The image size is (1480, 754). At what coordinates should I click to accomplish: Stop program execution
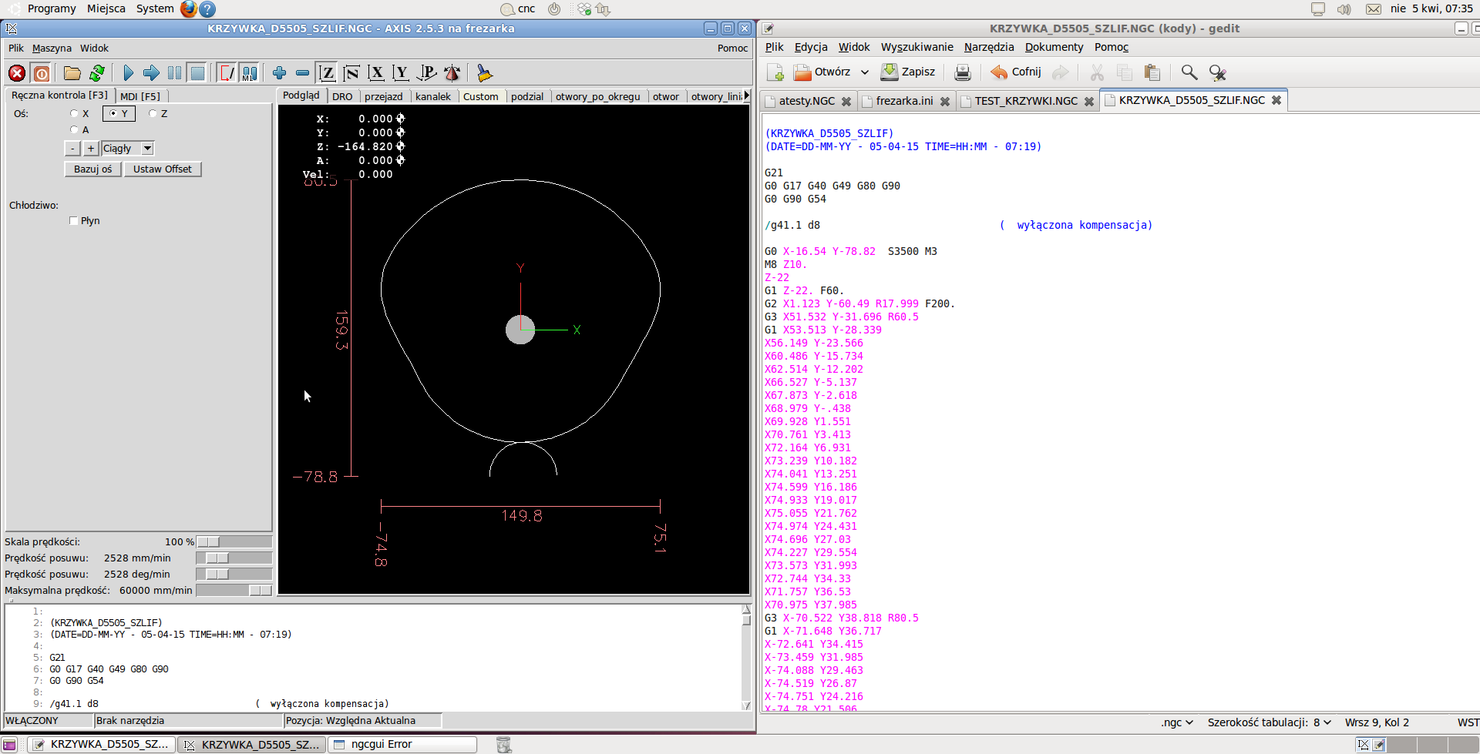click(x=198, y=73)
